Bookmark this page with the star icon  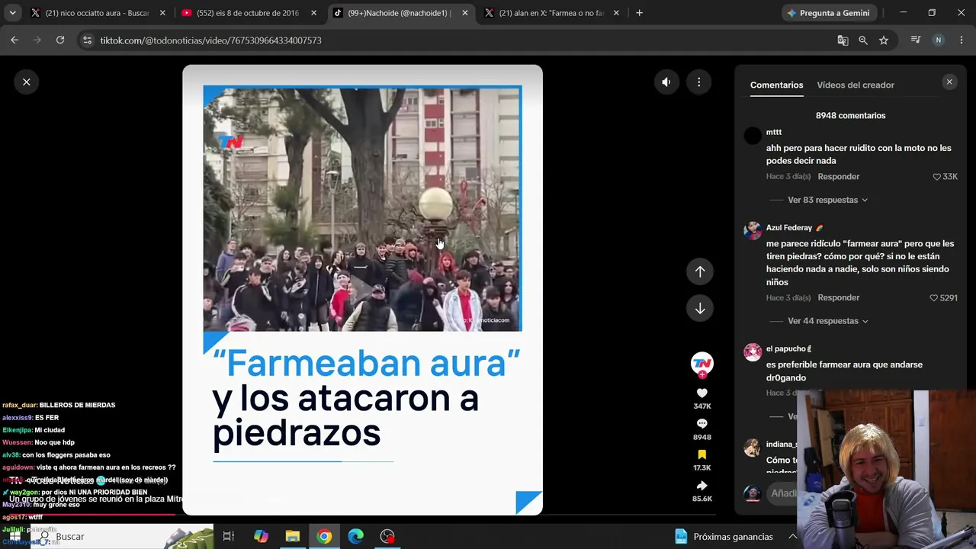[x=884, y=40]
